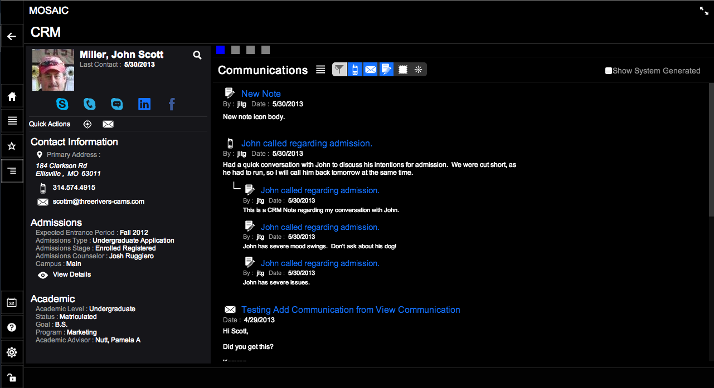Click the Skype chat bubble icon
Screen dimensions: 714x388
[x=116, y=104]
